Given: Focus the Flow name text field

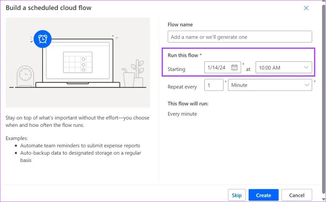Looking at the screenshot, I should 239,37.
